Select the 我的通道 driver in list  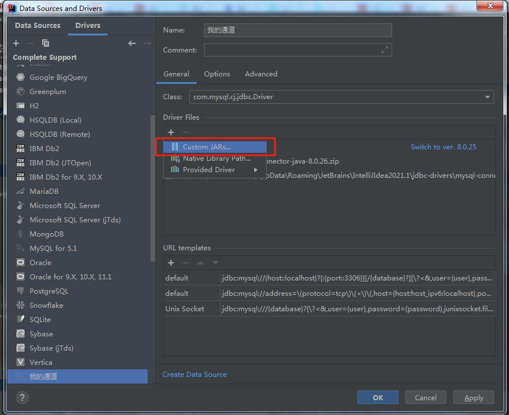click(x=78, y=376)
